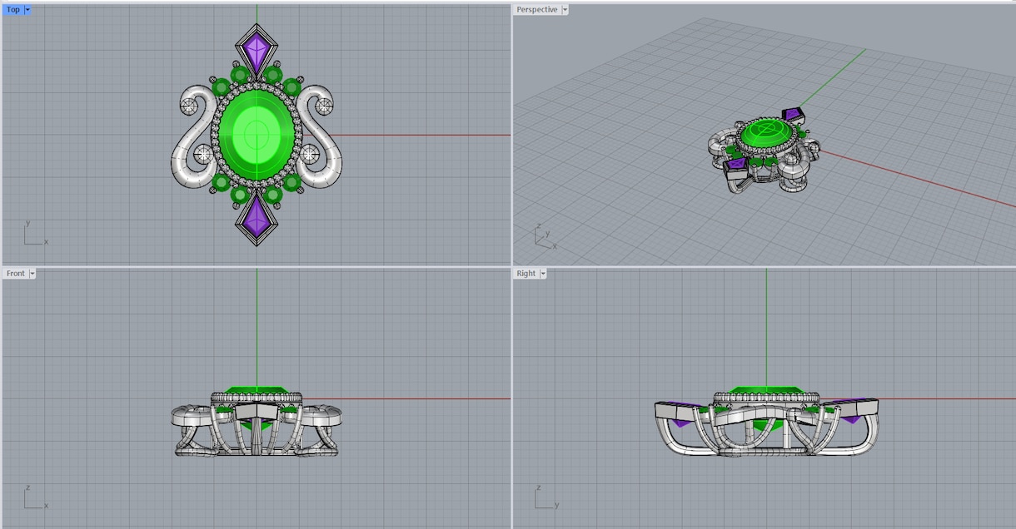Pick the small diamond in right scroll's upper curl
Screen dimensions: 1016x529
tap(323, 106)
